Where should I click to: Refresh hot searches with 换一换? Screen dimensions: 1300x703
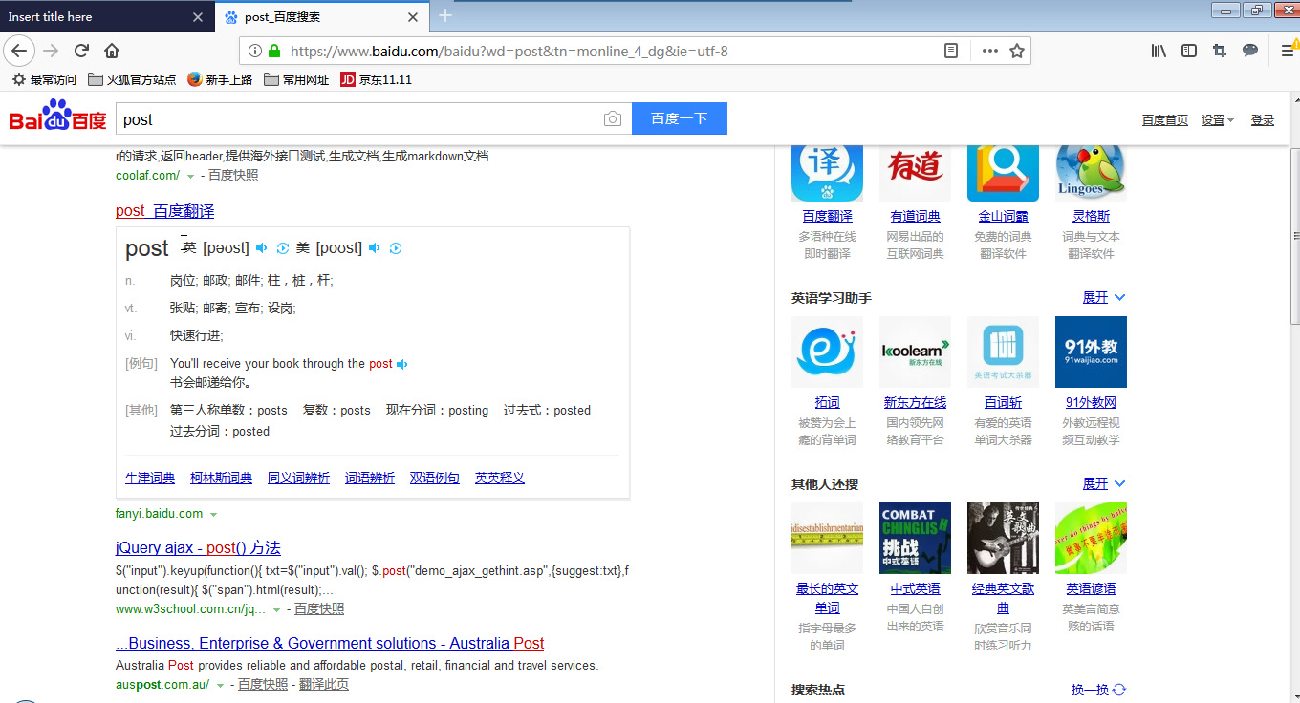[x=1098, y=690]
